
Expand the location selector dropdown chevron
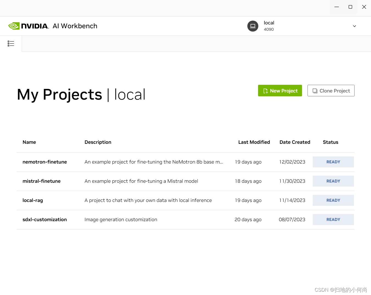click(x=354, y=26)
